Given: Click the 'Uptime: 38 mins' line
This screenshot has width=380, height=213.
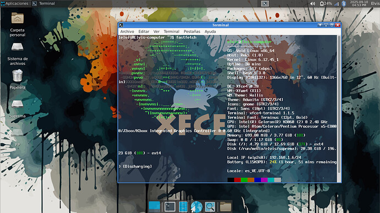Looking at the screenshot, I should point(244,64).
